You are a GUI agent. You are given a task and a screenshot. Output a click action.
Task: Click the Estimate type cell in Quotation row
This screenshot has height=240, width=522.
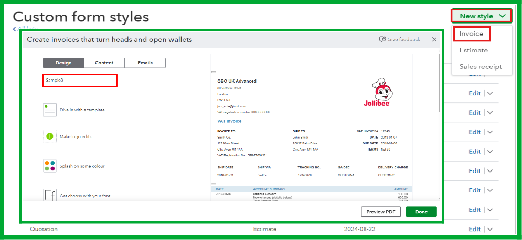(264, 229)
